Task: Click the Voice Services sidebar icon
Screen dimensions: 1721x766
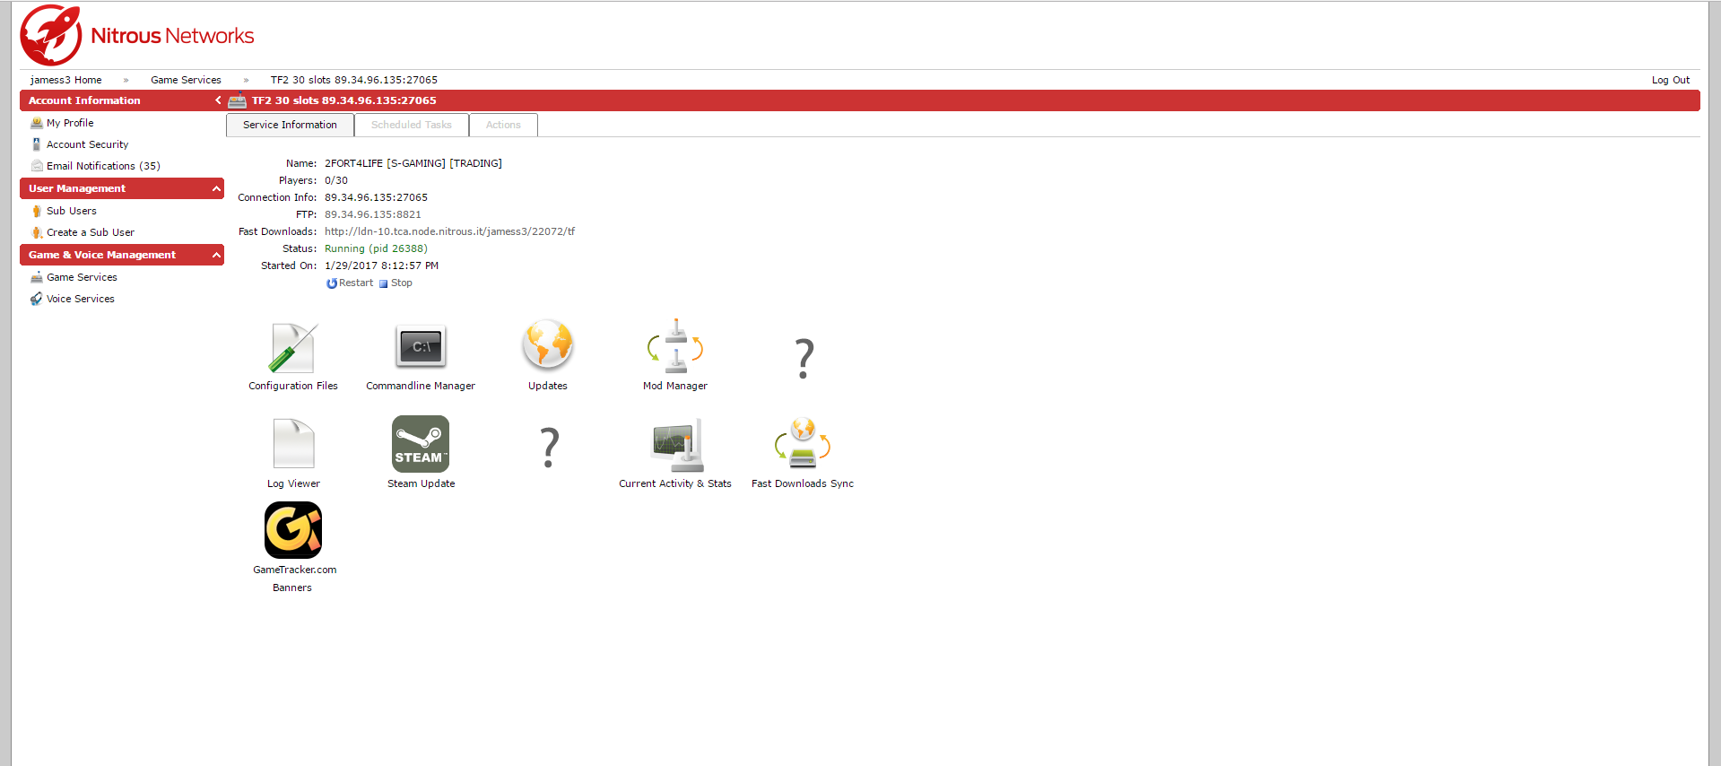Action: click(37, 299)
